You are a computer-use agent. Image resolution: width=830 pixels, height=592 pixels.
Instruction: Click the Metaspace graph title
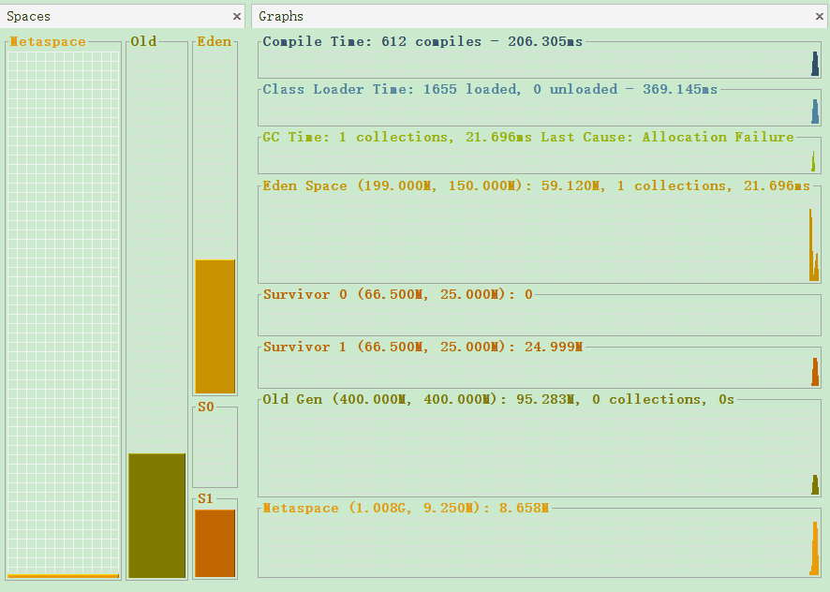(406, 508)
